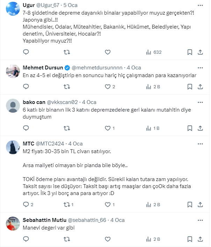Bookmark Sebahattin Mutlu's tweet
Image resolution: width=211 pixels, height=247 pixels.
[x=190, y=239]
